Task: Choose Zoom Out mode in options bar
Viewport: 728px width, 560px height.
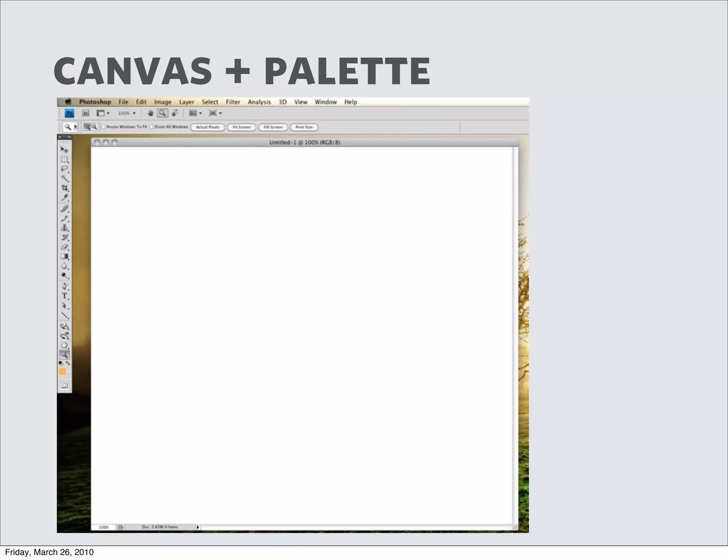Action: 94,127
